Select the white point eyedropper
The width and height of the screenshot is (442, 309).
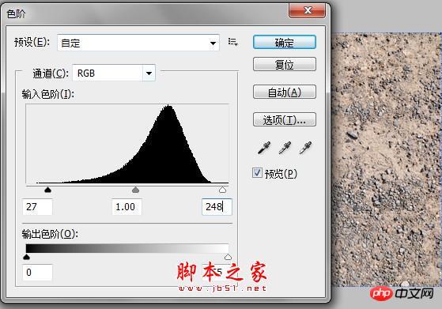pyautogui.click(x=305, y=148)
